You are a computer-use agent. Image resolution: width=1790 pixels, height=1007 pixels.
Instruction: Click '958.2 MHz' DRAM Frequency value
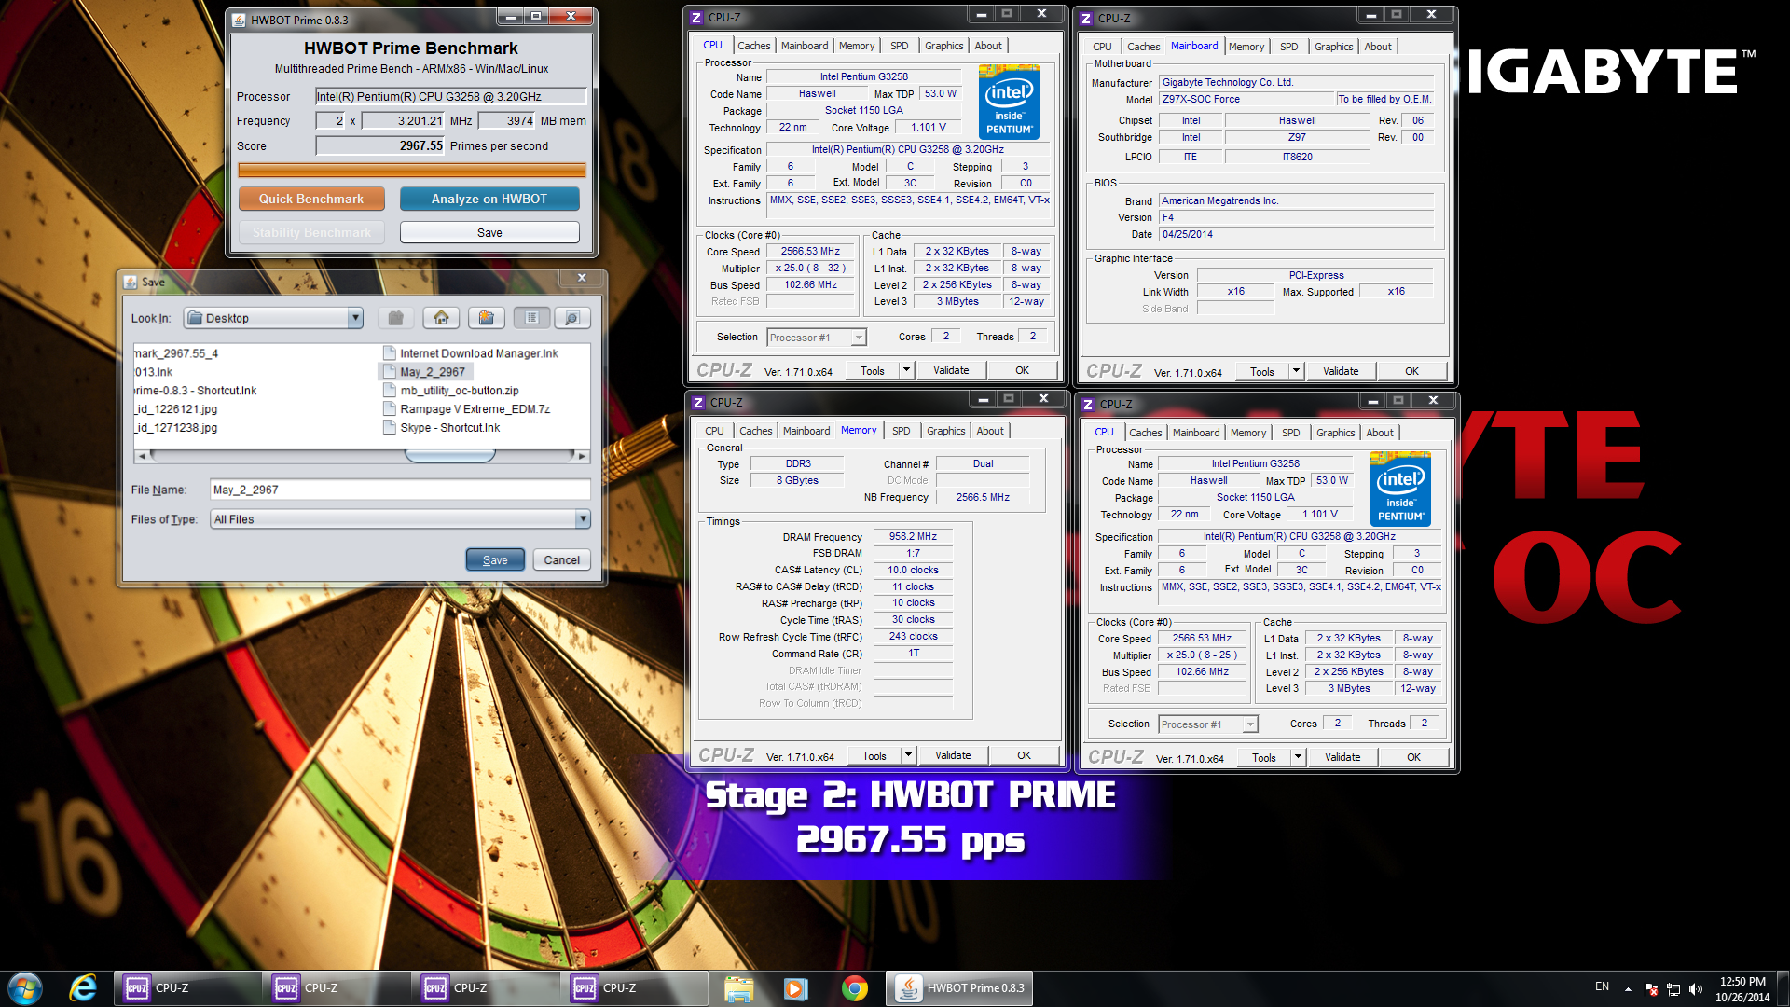[x=913, y=536]
